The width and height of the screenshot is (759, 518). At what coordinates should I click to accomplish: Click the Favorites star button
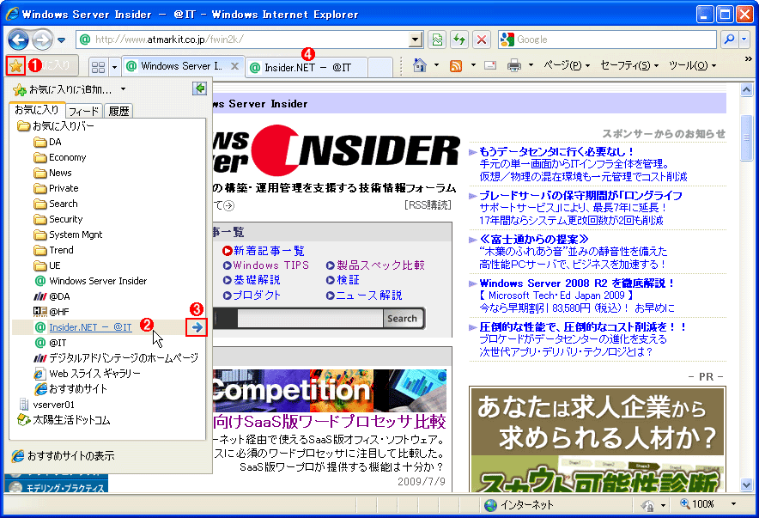pos(15,65)
